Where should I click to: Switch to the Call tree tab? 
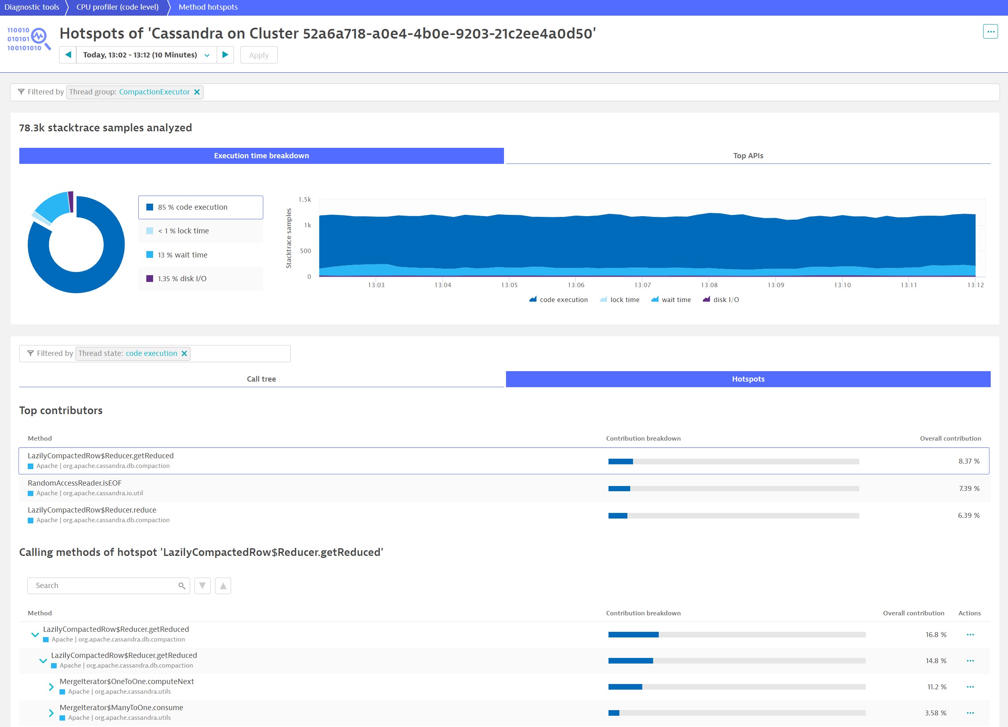(262, 379)
